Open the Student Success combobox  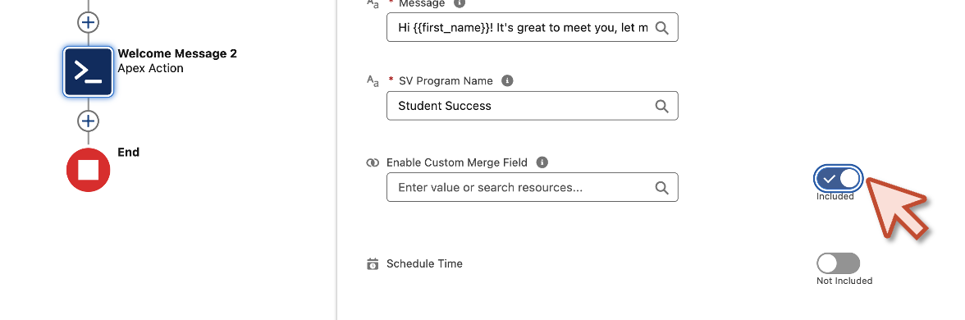click(533, 106)
